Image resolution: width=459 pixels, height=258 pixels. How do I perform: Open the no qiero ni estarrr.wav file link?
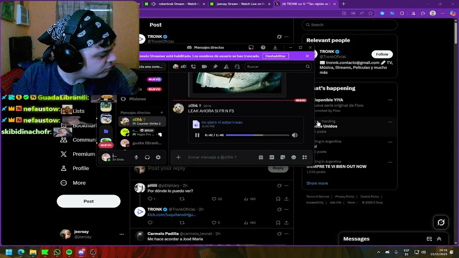click(x=222, y=122)
